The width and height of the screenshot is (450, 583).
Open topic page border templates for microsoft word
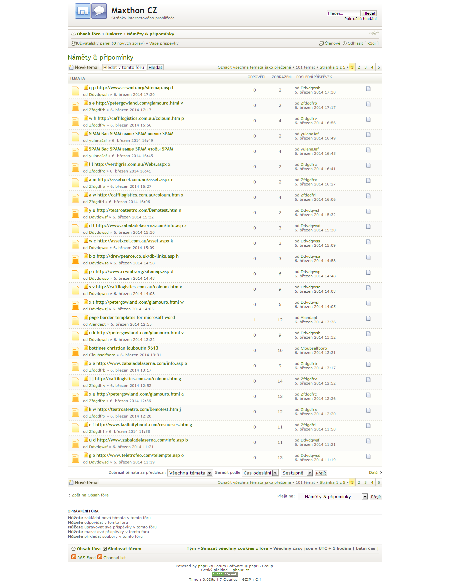pyautogui.click(x=132, y=317)
